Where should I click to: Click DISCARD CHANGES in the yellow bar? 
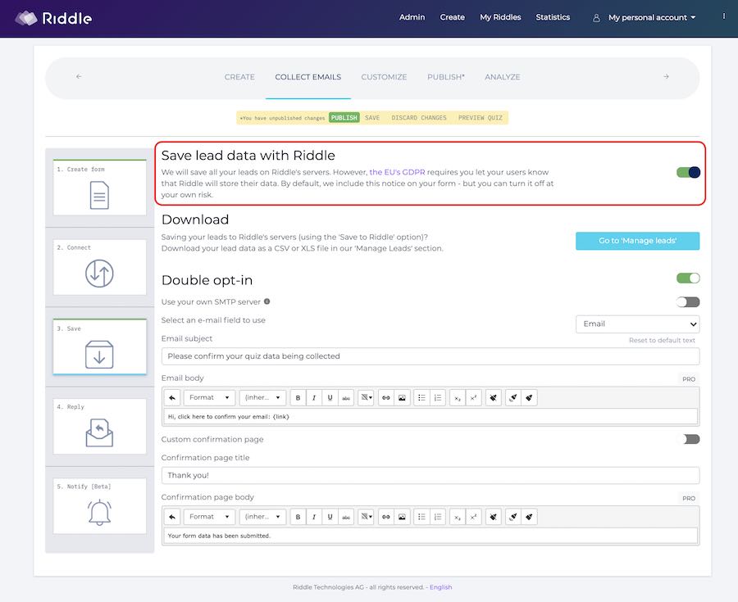tap(419, 117)
